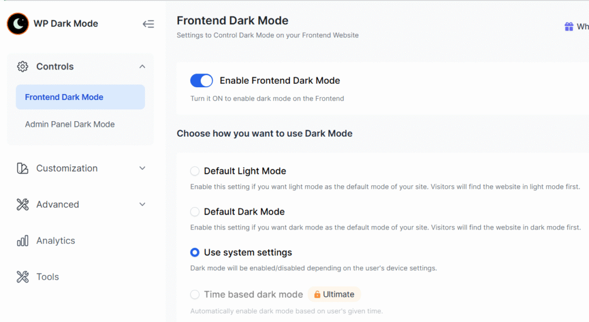The image size is (589, 322).
Task: Expand the Advanced section chevron
Action: [x=142, y=204]
